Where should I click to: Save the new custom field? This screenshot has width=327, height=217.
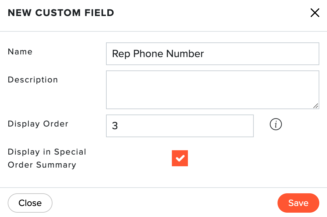tap(298, 203)
